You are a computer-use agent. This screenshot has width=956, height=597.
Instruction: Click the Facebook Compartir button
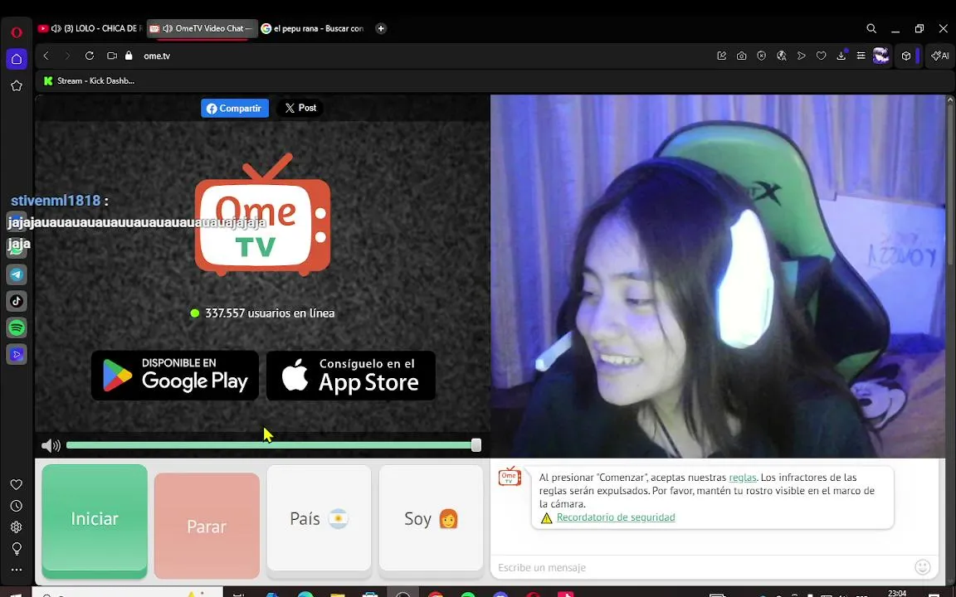click(x=235, y=109)
